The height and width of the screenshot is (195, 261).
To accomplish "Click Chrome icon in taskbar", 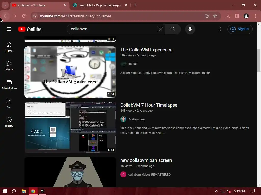I will (33, 191).
